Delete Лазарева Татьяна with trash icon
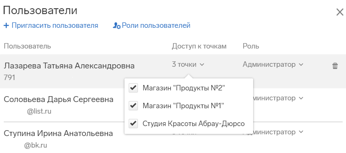The height and width of the screenshot is (153, 346). [335, 66]
